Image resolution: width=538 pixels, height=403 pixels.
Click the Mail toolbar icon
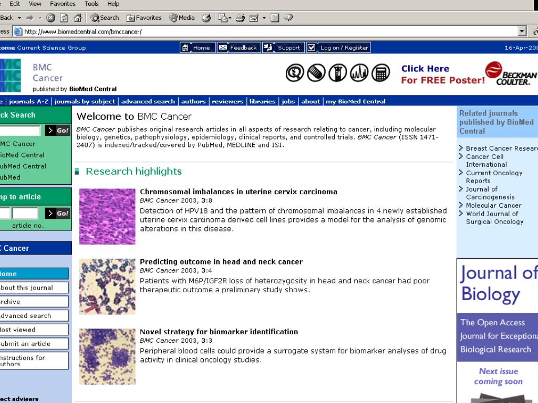pyautogui.click(x=223, y=18)
